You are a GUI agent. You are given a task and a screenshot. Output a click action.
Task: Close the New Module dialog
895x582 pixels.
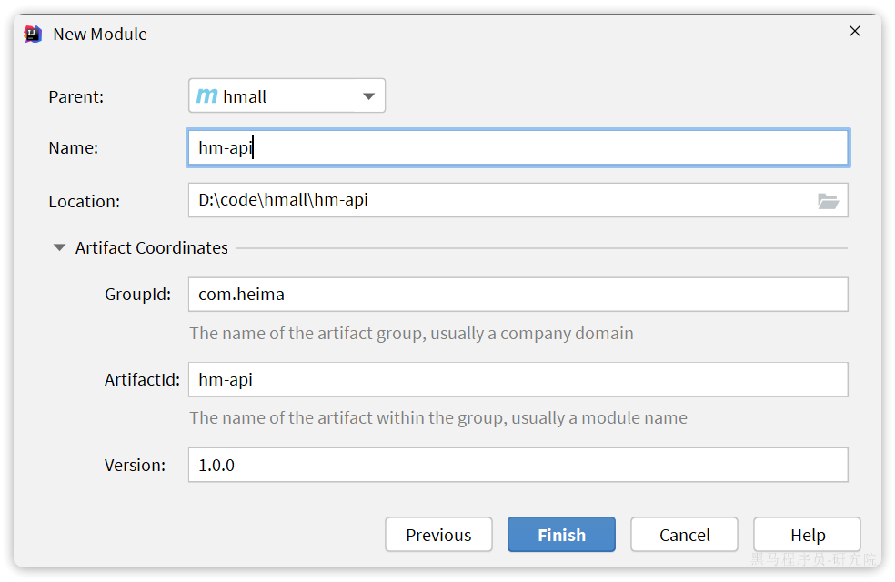point(854,32)
